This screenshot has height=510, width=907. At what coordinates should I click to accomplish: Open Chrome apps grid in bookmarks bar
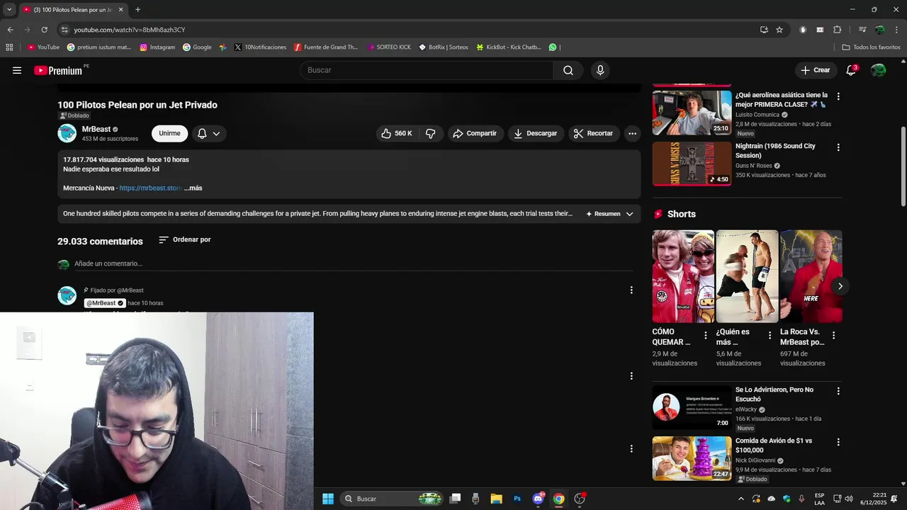(9, 47)
